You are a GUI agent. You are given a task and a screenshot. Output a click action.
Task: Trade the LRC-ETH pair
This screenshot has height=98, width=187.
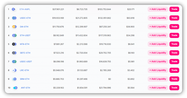click(174, 70)
